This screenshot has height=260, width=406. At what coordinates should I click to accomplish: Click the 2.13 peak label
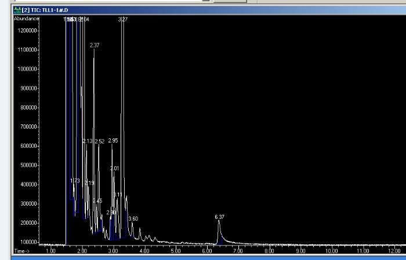point(88,141)
